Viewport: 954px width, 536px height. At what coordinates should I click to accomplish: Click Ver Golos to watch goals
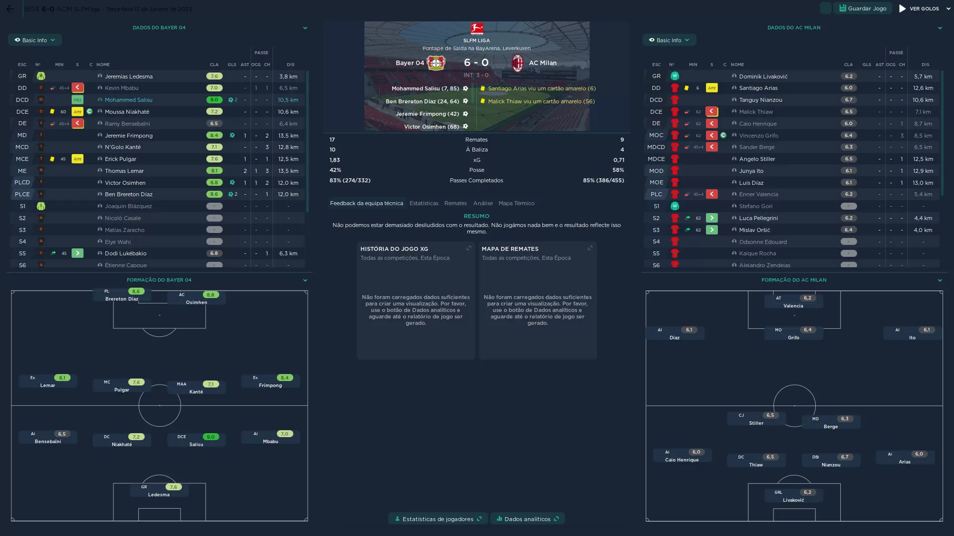click(919, 8)
